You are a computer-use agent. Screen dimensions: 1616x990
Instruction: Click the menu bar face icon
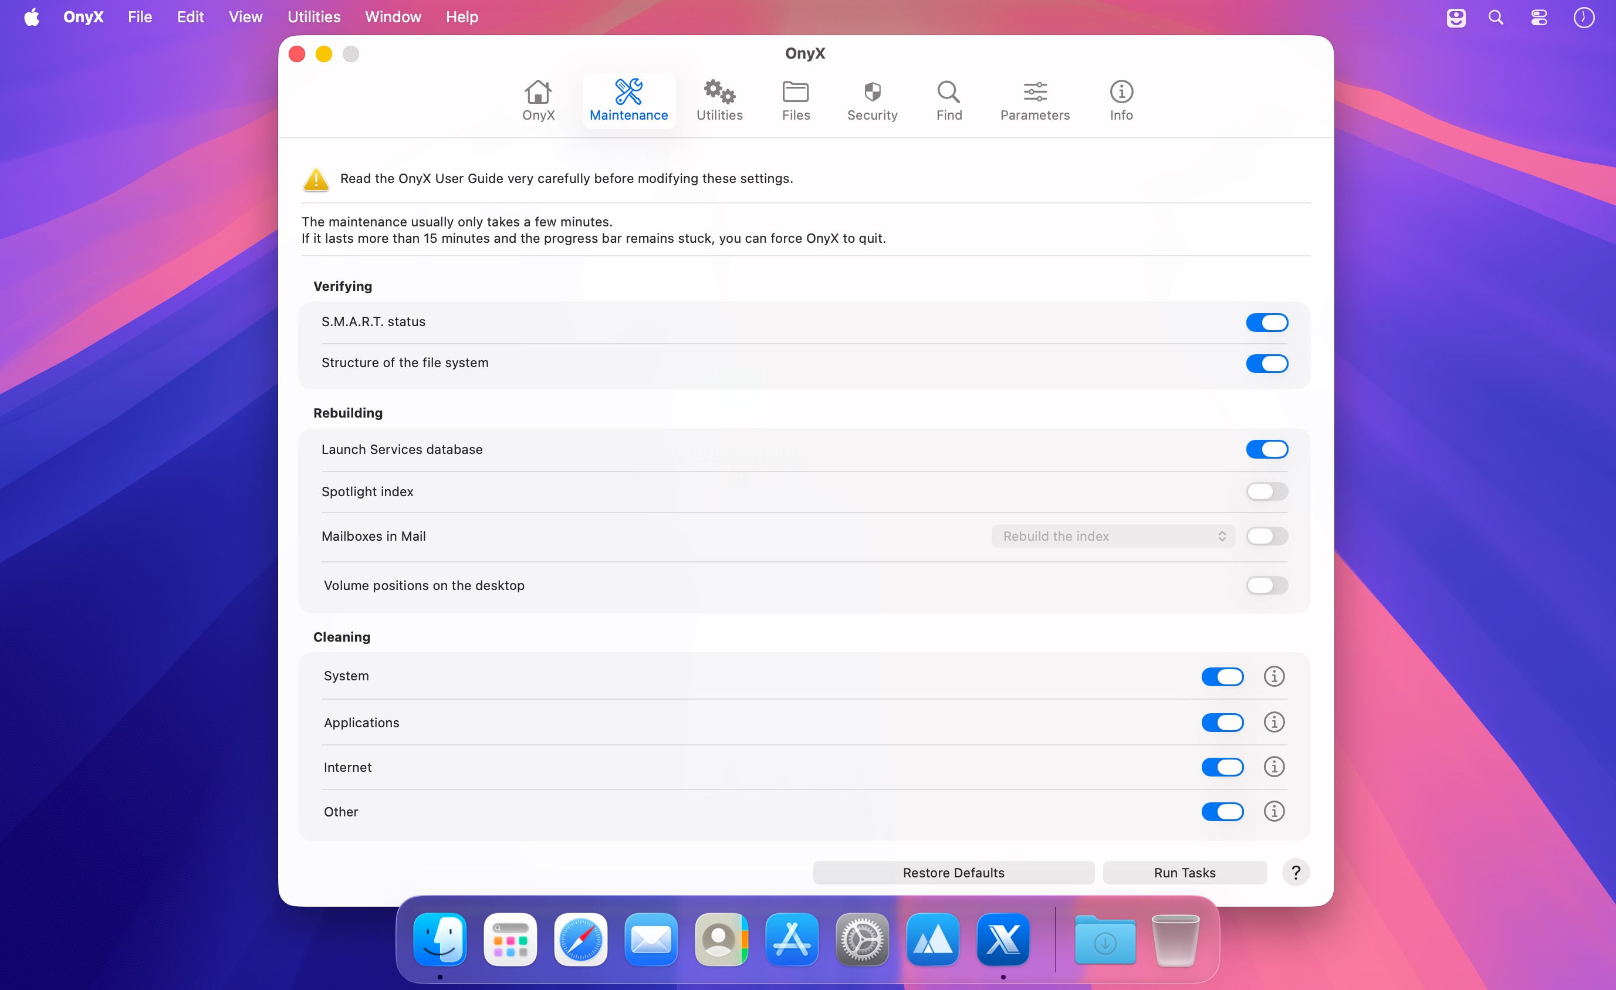pyautogui.click(x=1455, y=17)
